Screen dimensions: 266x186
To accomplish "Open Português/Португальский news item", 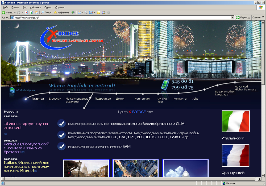I will [26, 148].
